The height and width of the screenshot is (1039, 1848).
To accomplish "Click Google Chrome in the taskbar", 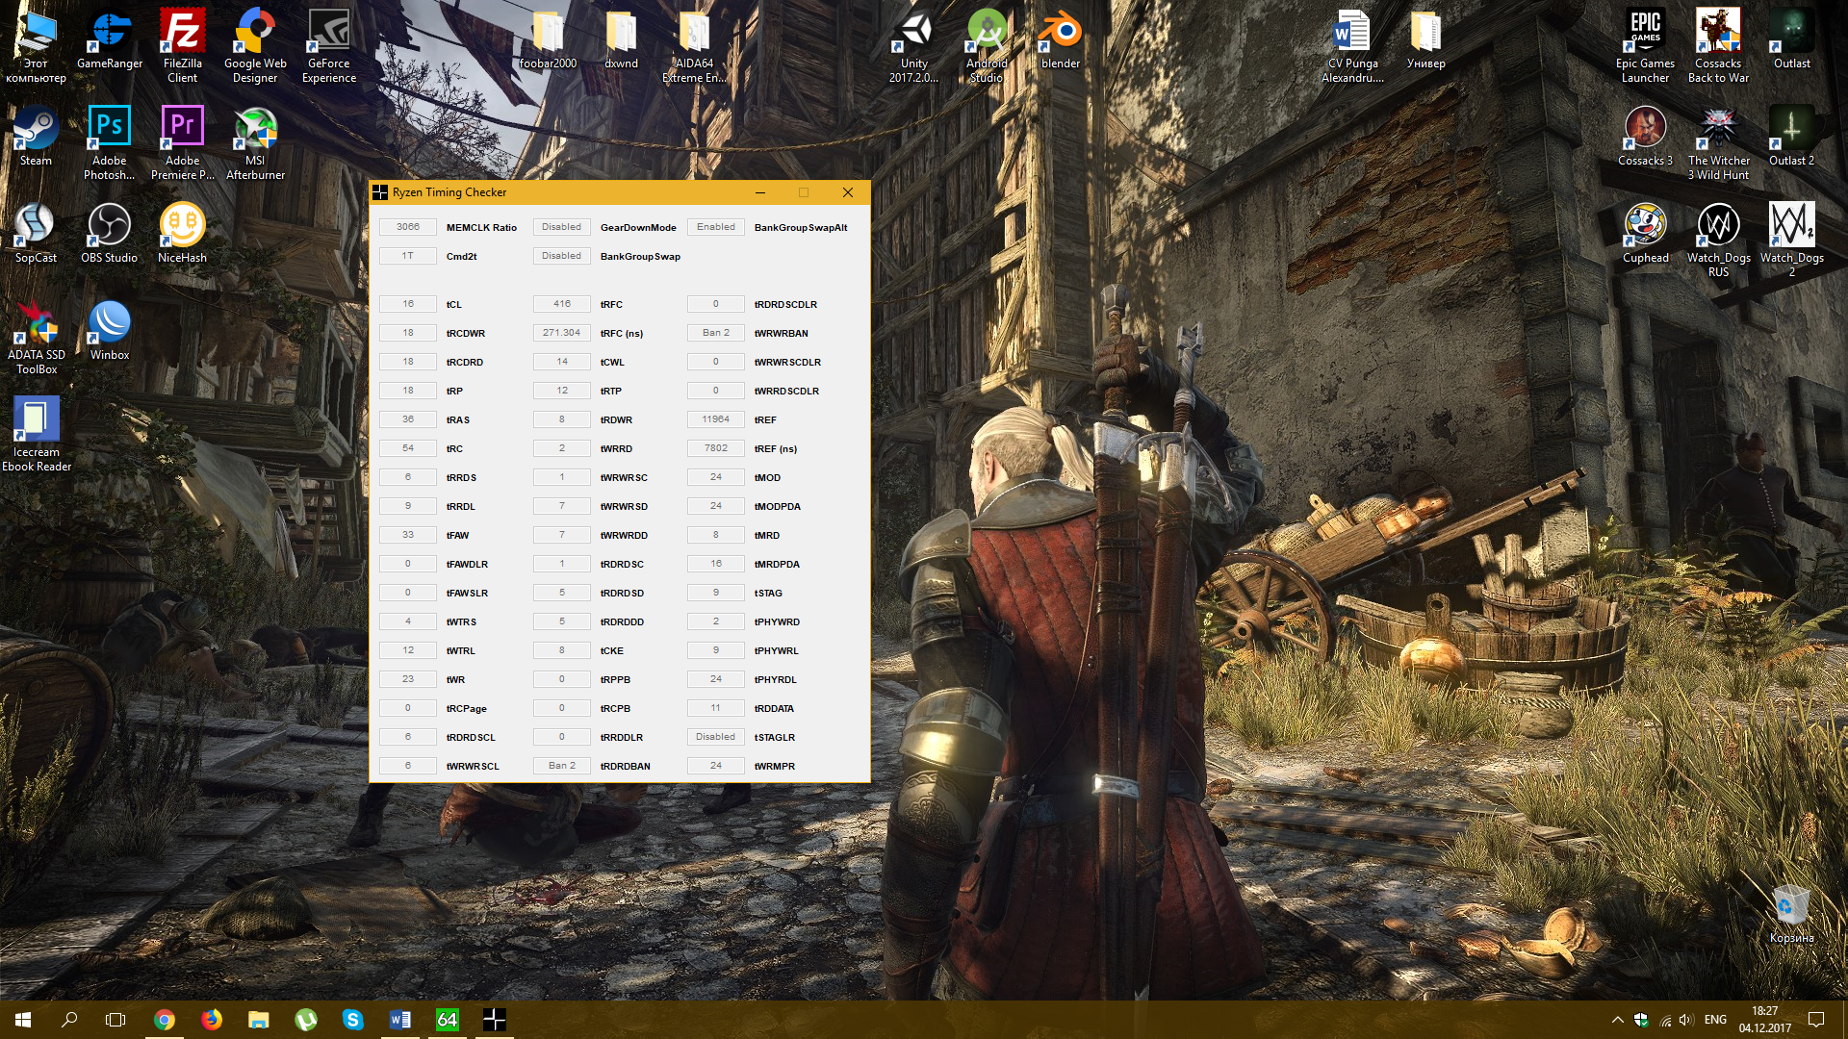I will [165, 1020].
